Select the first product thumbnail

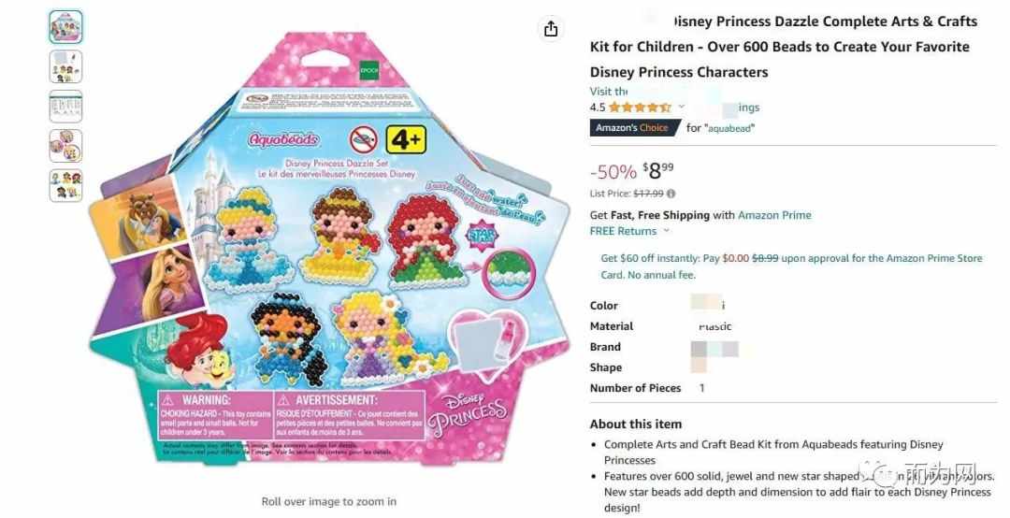[65, 27]
